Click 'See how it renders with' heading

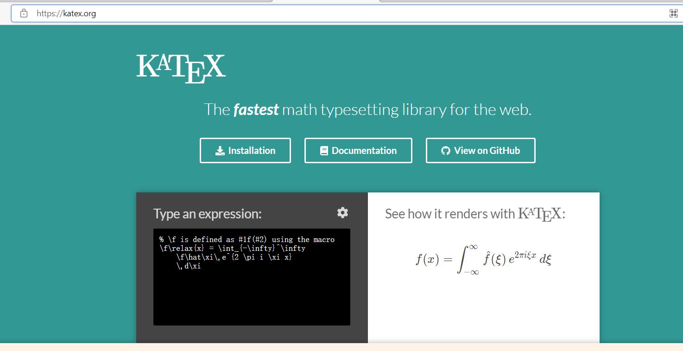point(475,214)
